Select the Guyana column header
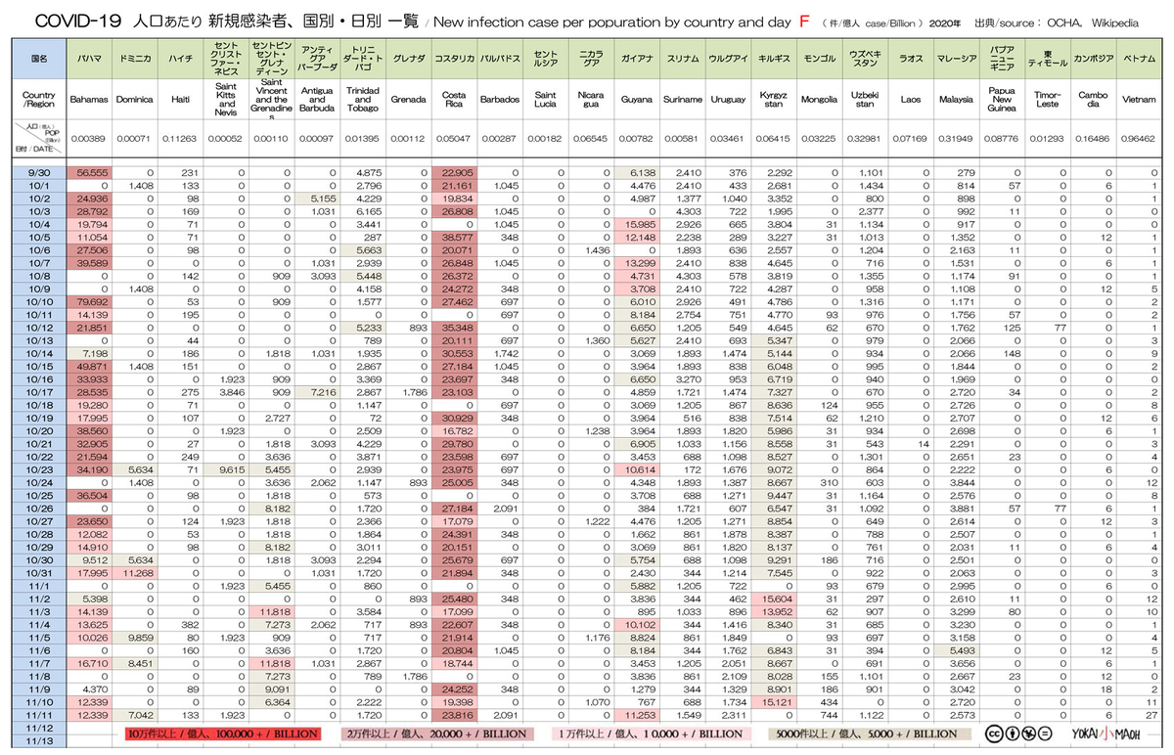Viewport: 1174px width, 755px height. tap(636, 100)
